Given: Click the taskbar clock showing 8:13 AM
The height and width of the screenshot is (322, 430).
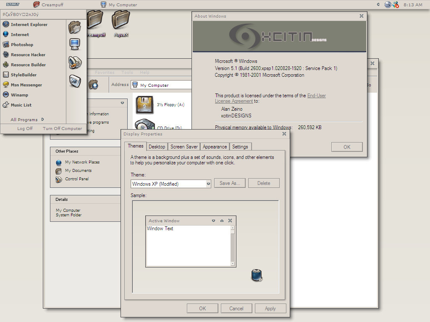Looking at the screenshot, I should click(413, 5).
